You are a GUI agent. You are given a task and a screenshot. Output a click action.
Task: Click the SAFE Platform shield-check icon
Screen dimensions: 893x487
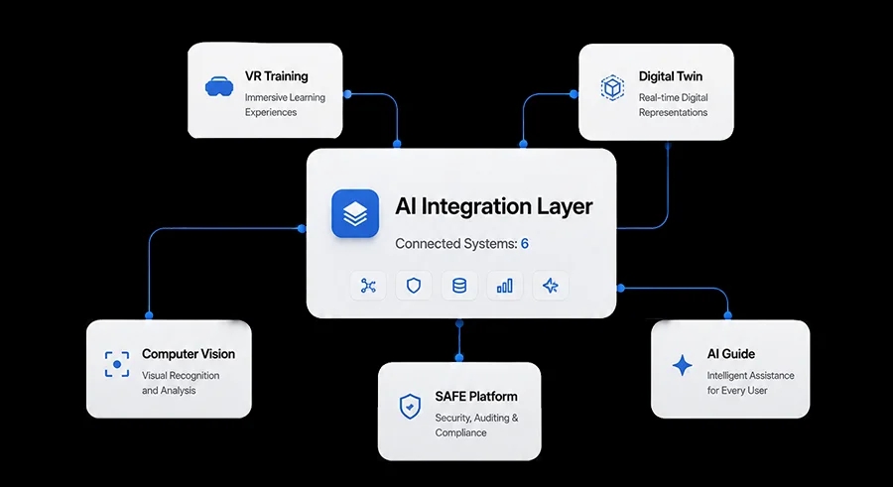pos(410,406)
